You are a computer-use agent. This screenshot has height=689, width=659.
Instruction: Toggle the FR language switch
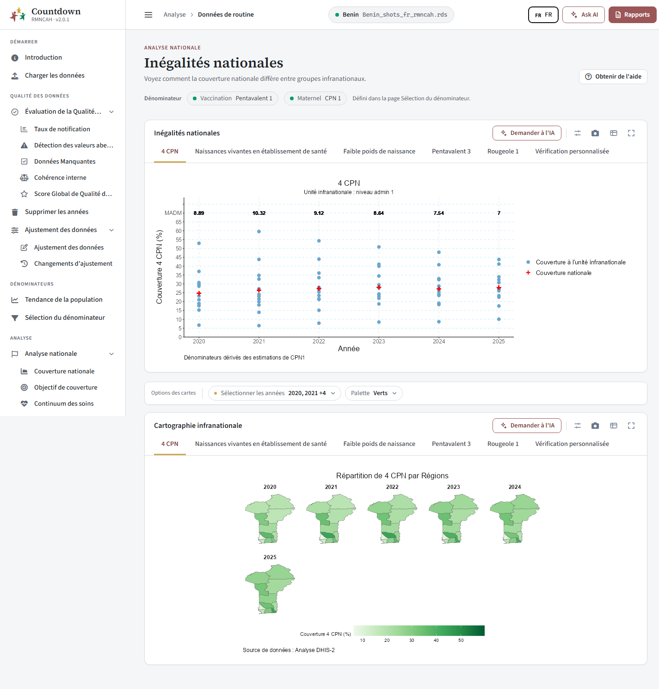coord(543,15)
